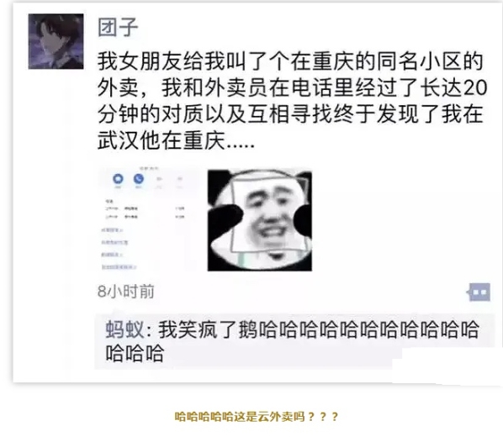Tap the blue message bubble icon in screenshot
This screenshot has height=447, width=503.
coord(118,178)
